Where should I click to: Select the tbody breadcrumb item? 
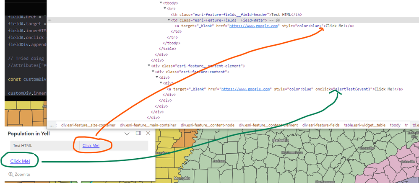(x=395, y=125)
